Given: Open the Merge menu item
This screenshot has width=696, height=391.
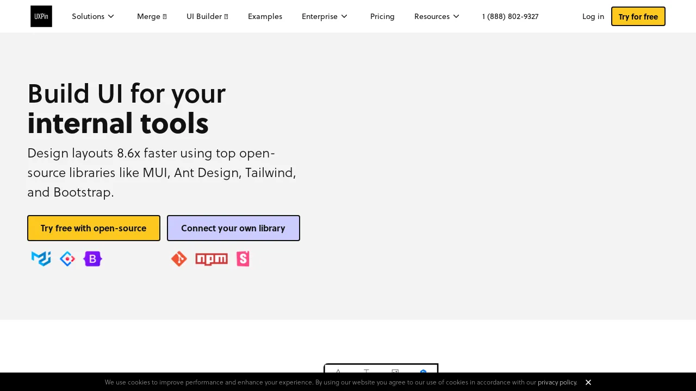Looking at the screenshot, I should [152, 16].
